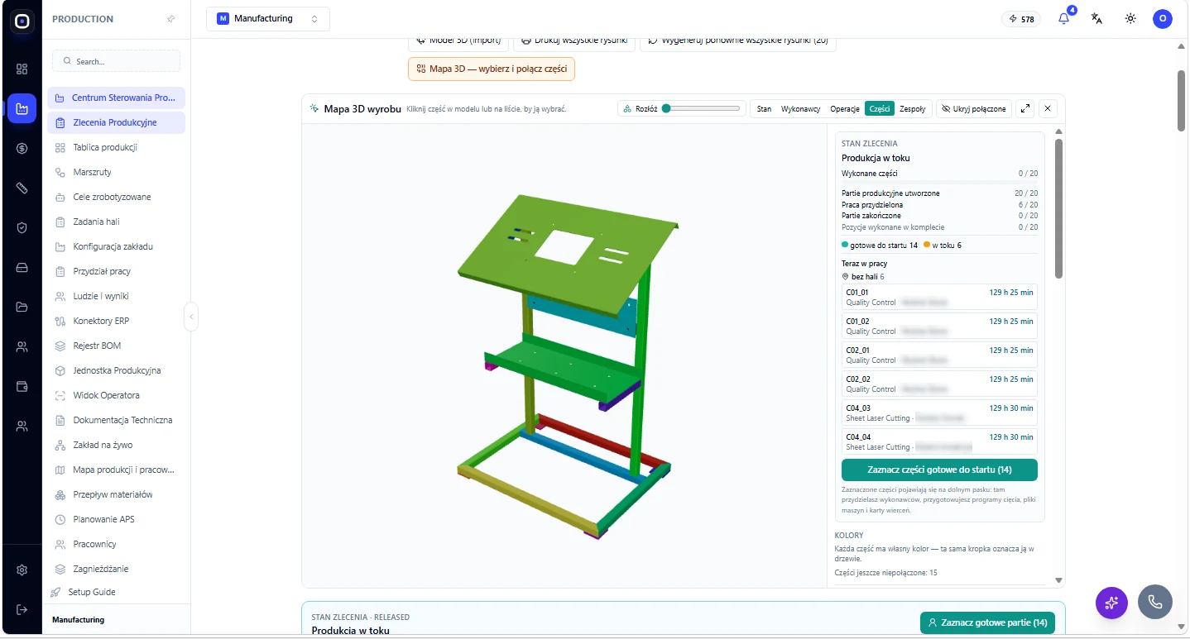The height and width of the screenshot is (639, 1190).
Task: Expand the C01_01 Quality Control row
Action: 939,298
